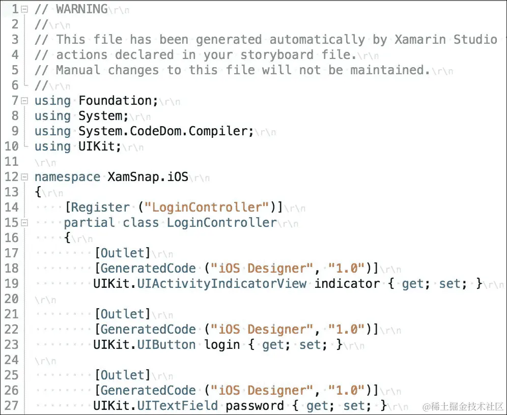Click the 'XamSnap.iOS' namespace name
This screenshot has width=507, height=415.
[148, 177]
